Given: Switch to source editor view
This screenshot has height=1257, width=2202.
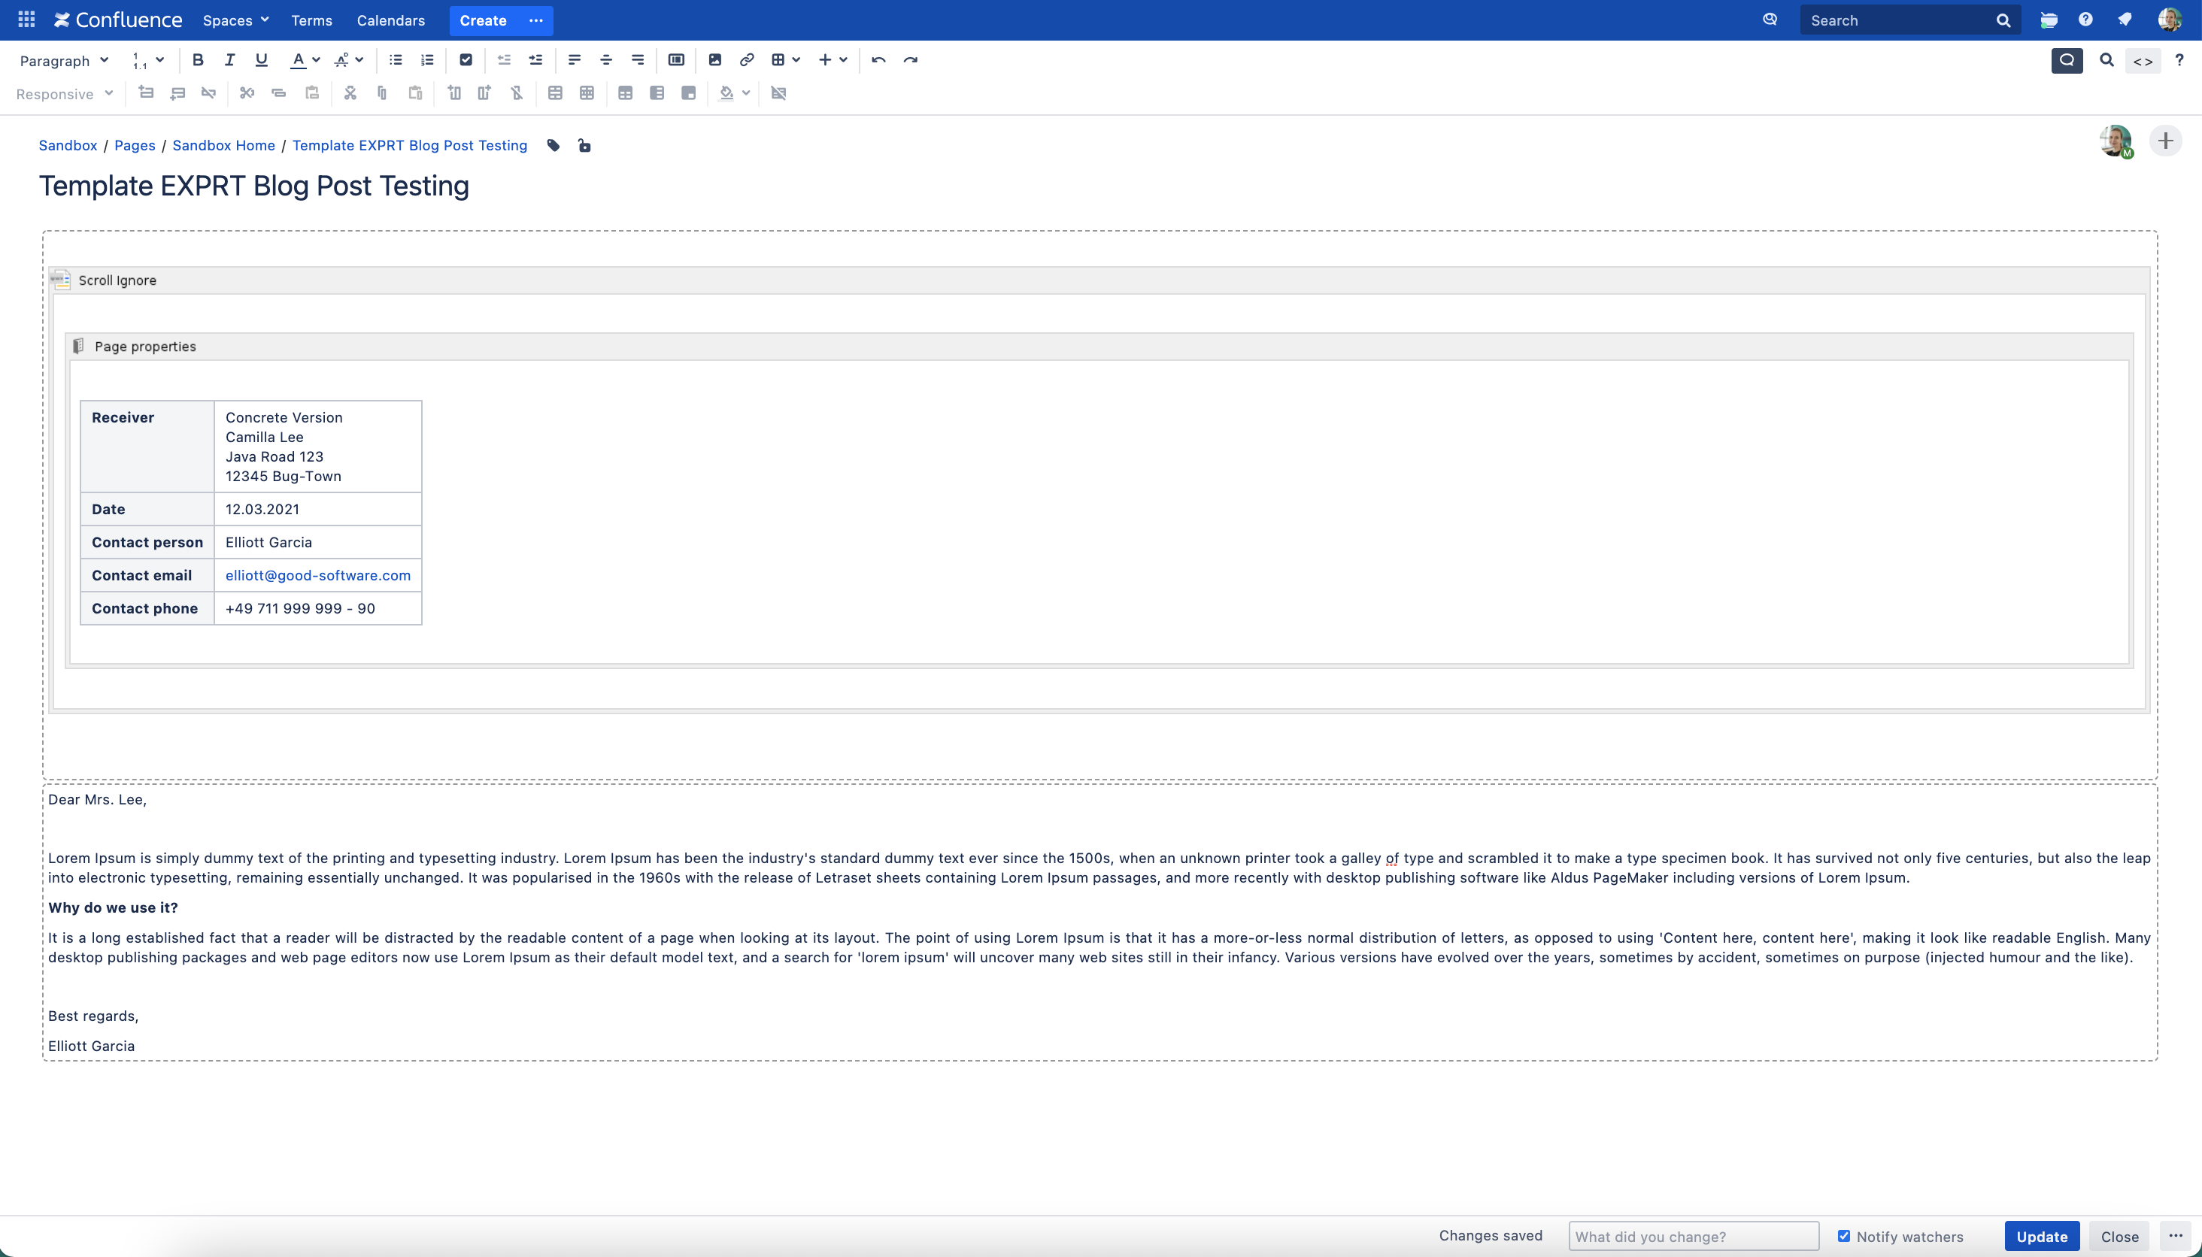Looking at the screenshot, I should [2143, 60].
